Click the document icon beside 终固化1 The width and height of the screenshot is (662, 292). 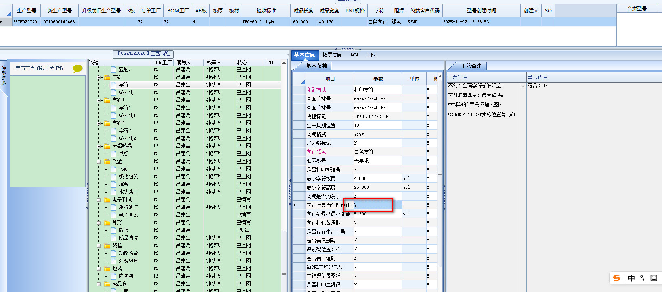click(x=113, y=115)
